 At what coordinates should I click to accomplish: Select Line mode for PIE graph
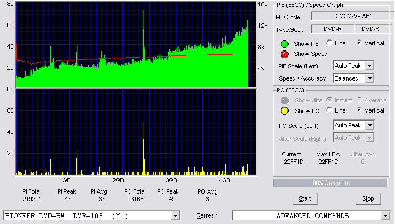(329, 43)
